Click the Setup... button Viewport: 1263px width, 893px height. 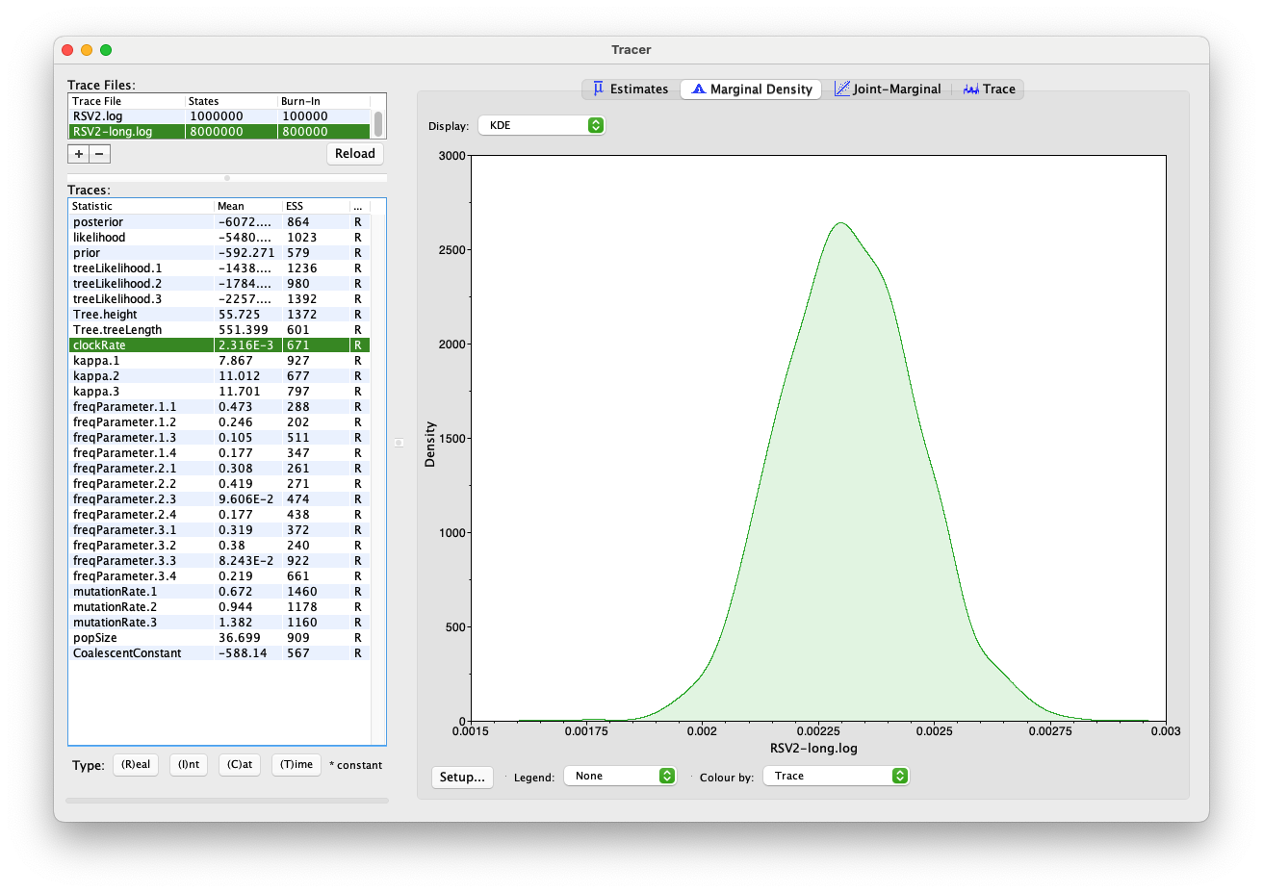click(x=462, y=777)
